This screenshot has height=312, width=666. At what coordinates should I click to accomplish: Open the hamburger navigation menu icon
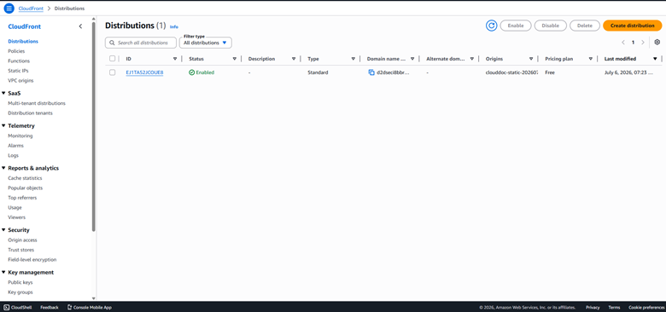pos(9,8)
